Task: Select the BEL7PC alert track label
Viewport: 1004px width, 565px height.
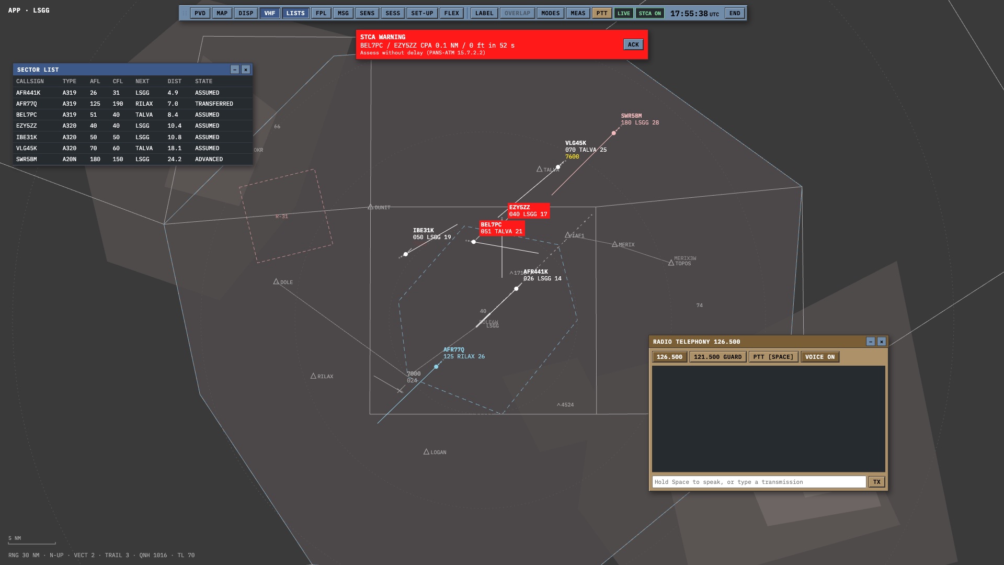Action: click(x=502, y=228)
